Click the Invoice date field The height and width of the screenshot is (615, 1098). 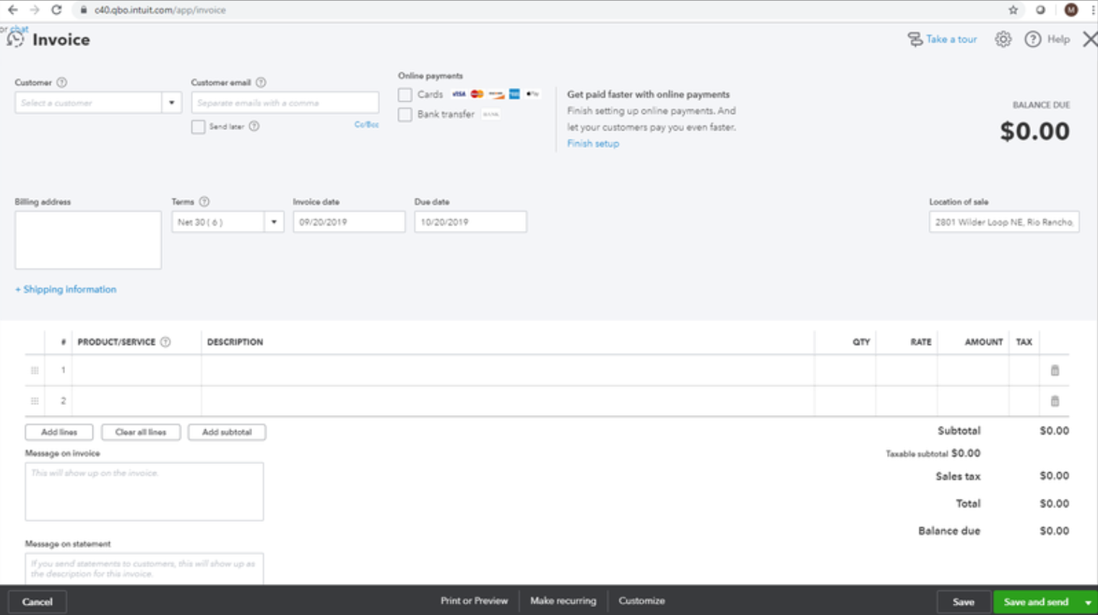(349, 222)
